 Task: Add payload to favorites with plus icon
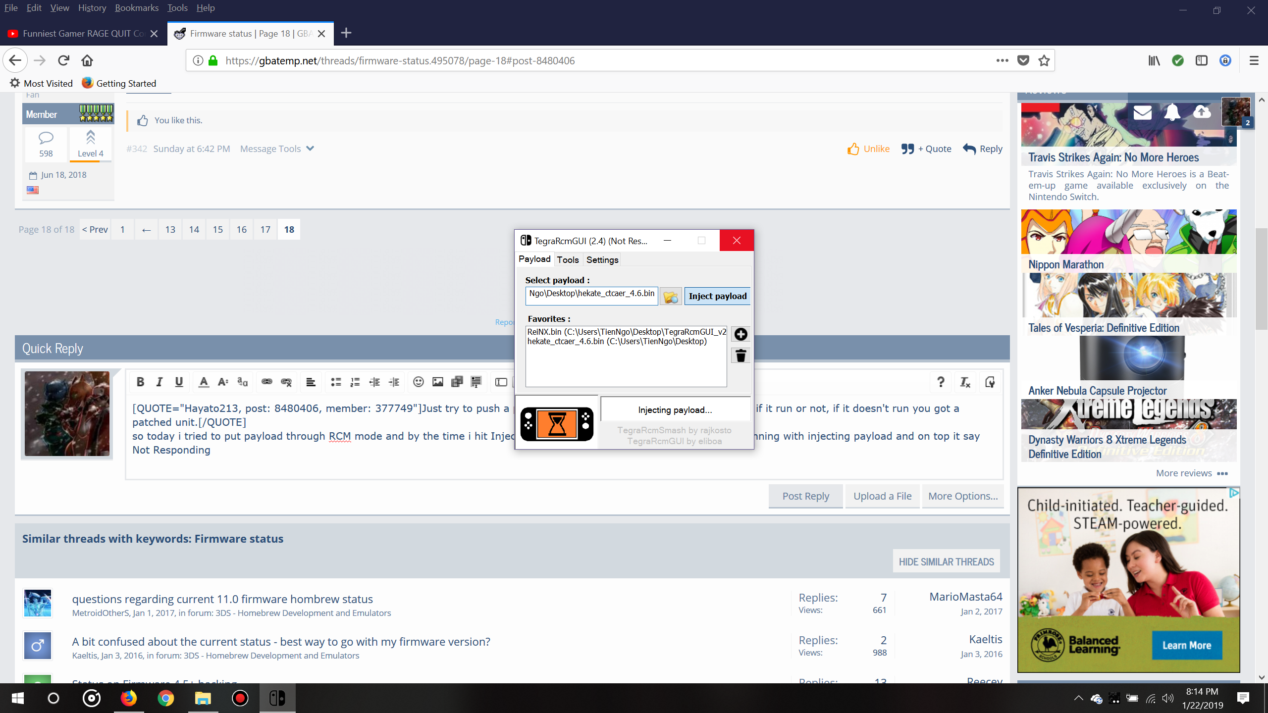[740, 335]
